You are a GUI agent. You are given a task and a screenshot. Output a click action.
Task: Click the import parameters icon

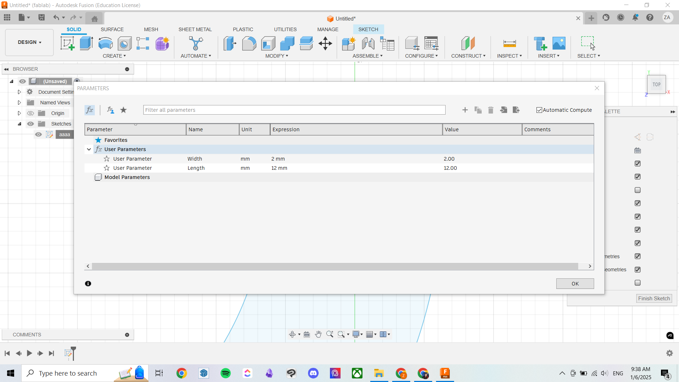pos(504,110)
